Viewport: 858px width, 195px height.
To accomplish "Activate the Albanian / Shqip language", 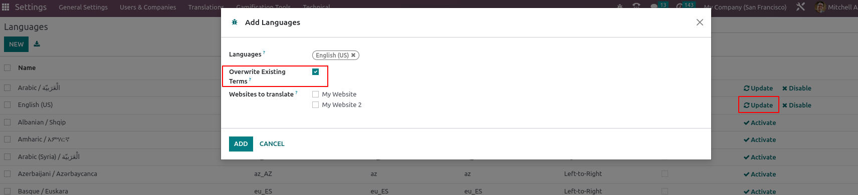I will (x=760, y=123).
